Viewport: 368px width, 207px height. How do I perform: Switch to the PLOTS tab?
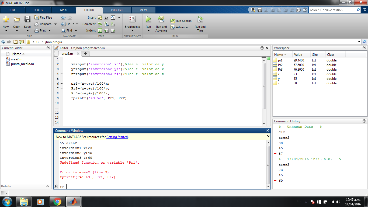38,10
